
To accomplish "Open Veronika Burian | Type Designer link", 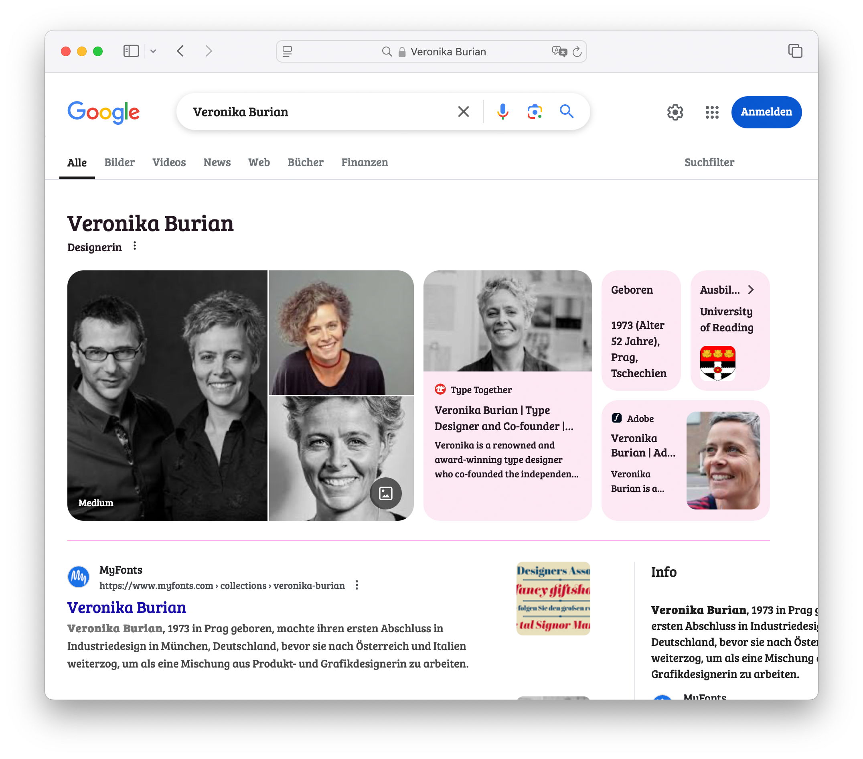I will [x=504, y=418].
